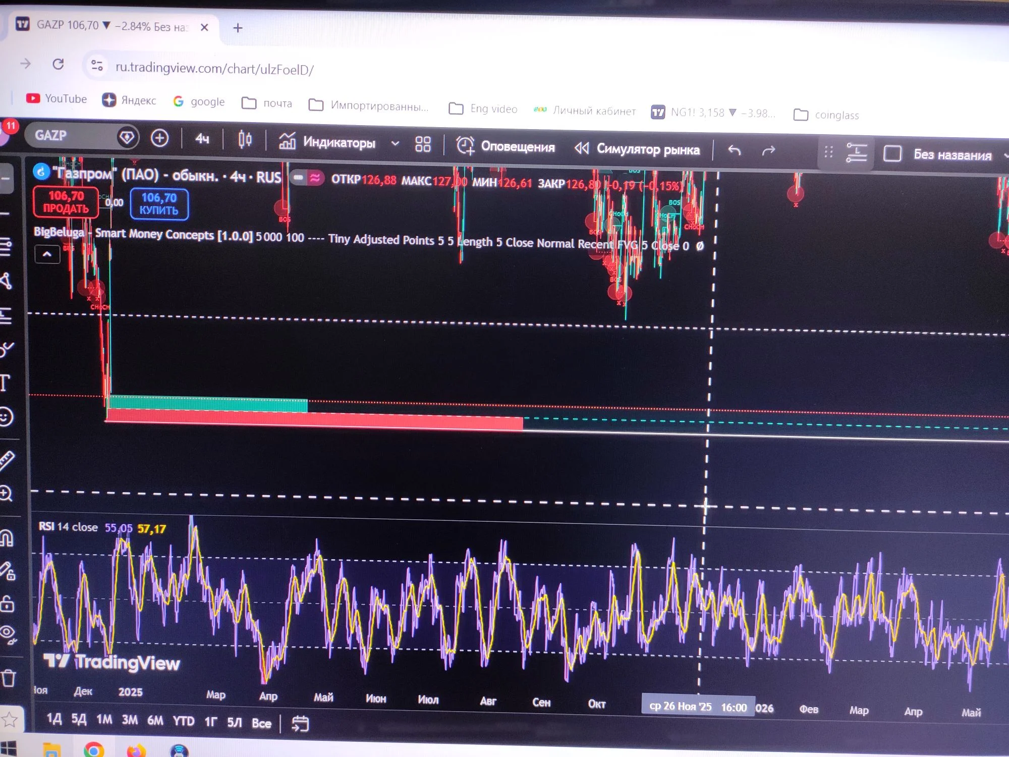This screenshot has width=1009, height=757.
Task: Open the Яндекс bookmark
Action: (129, 100)
